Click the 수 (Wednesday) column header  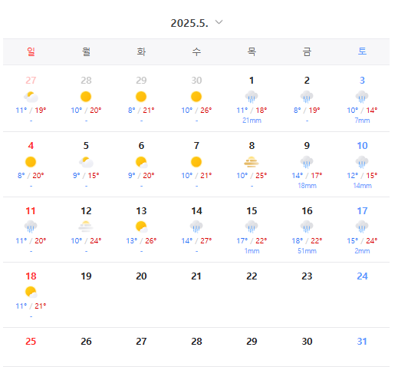[x=196, y=51]
